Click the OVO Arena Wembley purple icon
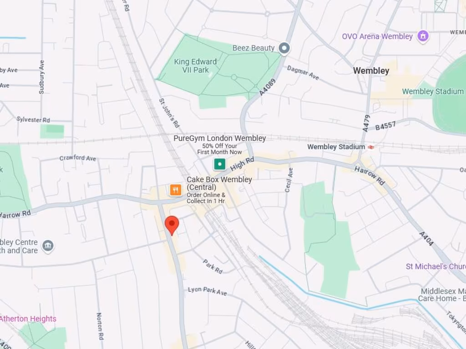466x349 pixels. 423,36
